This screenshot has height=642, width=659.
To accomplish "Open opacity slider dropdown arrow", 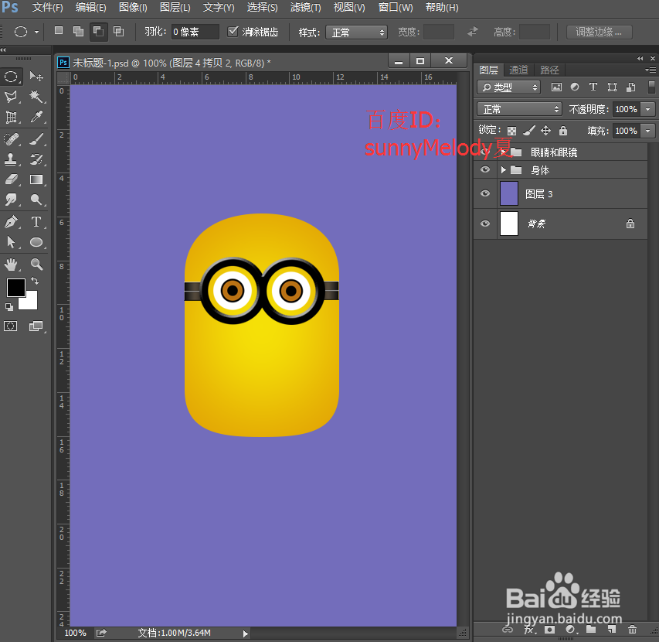I will (x=648, y=109).
